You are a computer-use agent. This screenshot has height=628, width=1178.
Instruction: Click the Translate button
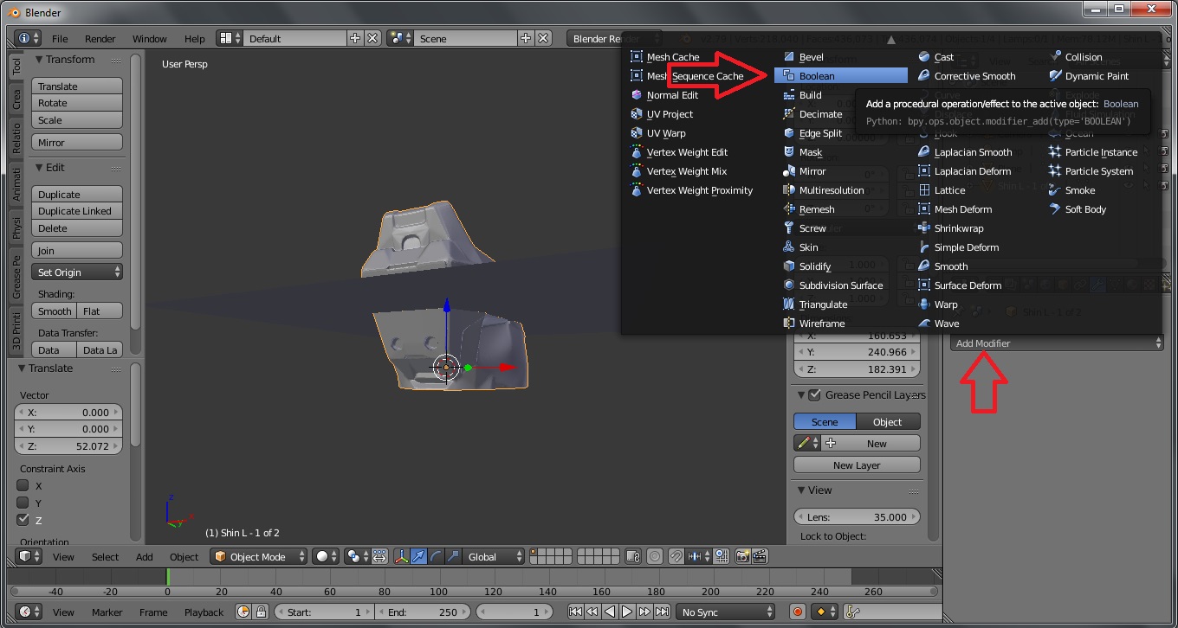click(77, 87)
